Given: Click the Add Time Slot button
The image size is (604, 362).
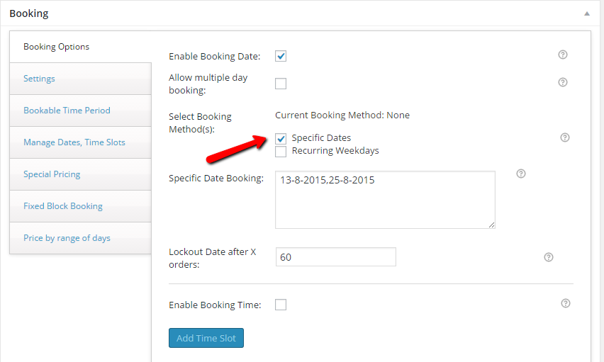Looking at the screenshot, I should pos(206,338).
